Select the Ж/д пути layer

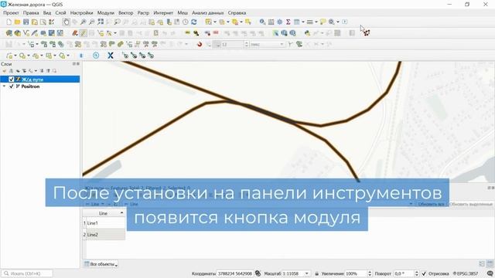[39, 79]
